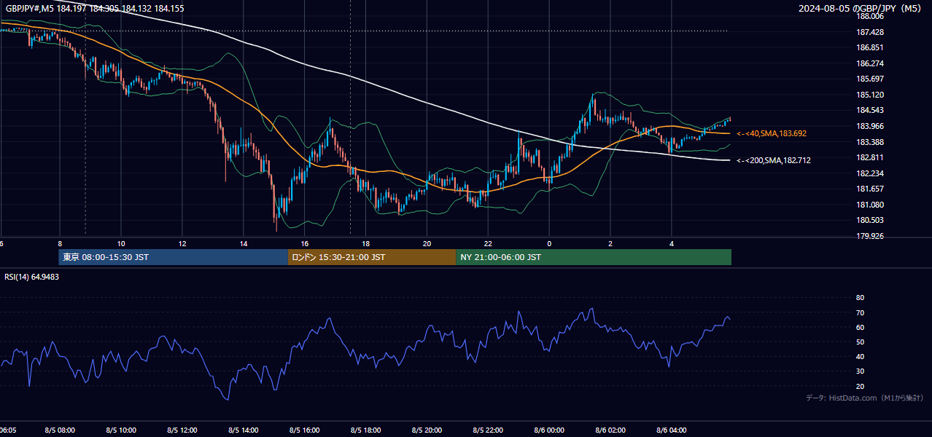This screenshot has height=437, width=932.
Task: Click hour tick 10 under the price chart
Action: (121, 244)
